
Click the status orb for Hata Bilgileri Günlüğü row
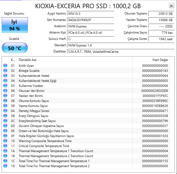point(5,136)
